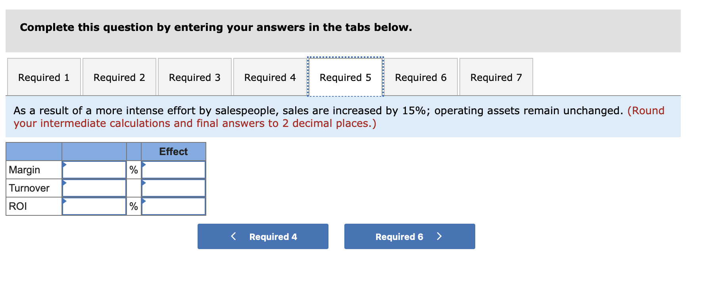The height and width of the screenshot is (282, 701).
Task: Switch to the Required 6 tab
Action: pos(421,77)
